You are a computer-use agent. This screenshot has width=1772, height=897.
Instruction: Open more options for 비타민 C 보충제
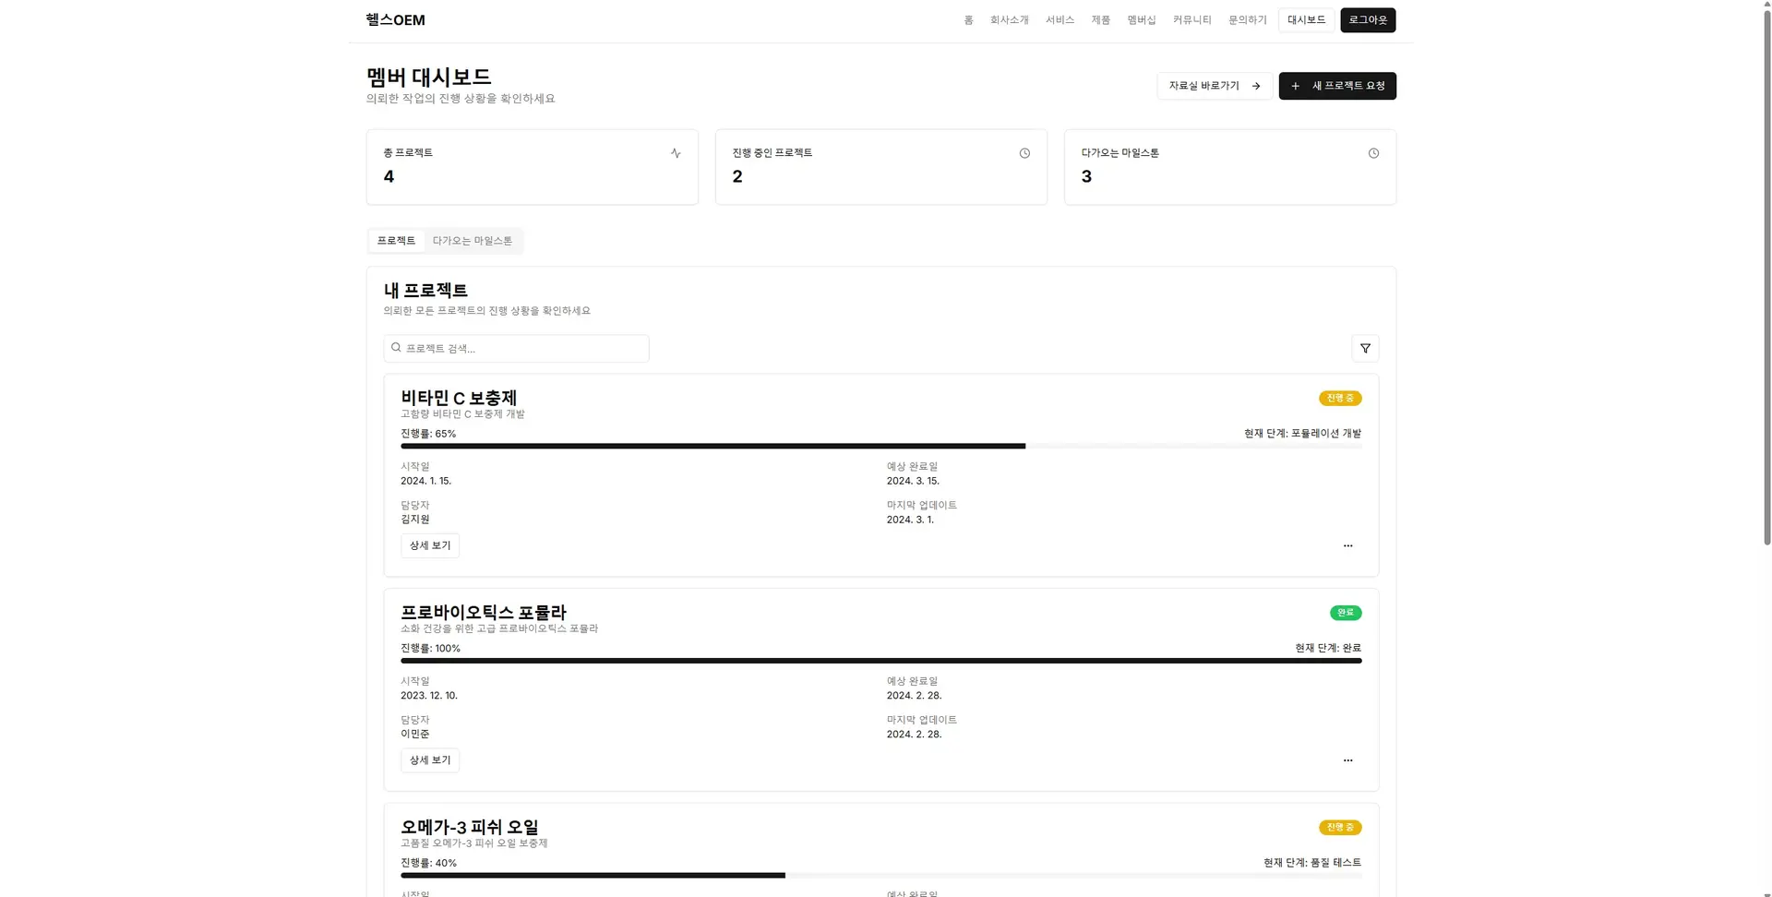[1347, 545]
